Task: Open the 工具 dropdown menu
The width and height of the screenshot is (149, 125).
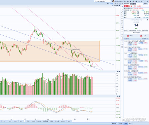Action: click(116, 4)
